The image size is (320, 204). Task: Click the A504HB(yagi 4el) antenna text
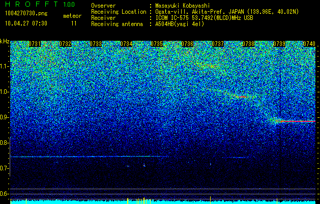click(180, 24)
